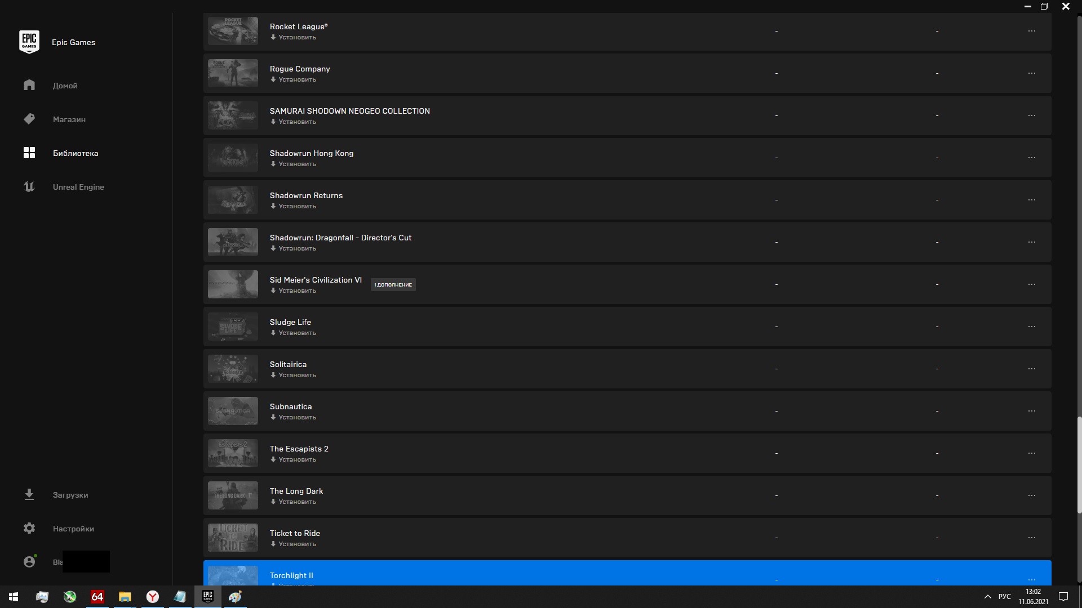
Task: Go to the Магазин menu item
Action: click(x=69, y=119)
